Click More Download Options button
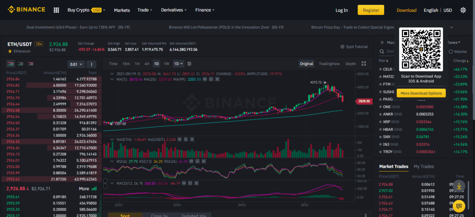This screenshot has width=475, height=217. [x=421, y=93]
